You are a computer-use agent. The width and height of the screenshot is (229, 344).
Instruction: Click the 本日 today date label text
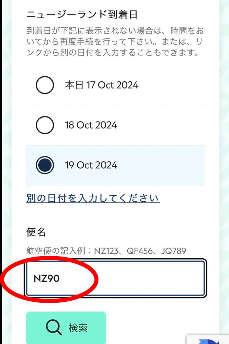pos(102,85)
